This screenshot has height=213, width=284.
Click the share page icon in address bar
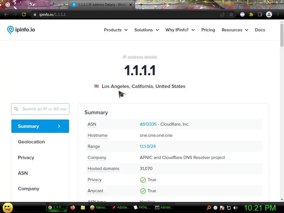[222, 14]
